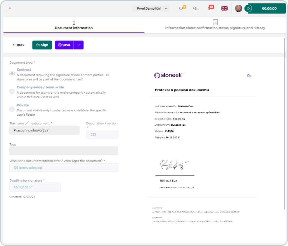The image size is (288, 246).
Task: Click the Deadline for signature date field
Action: pyautogui.click(x=35, y=187)
